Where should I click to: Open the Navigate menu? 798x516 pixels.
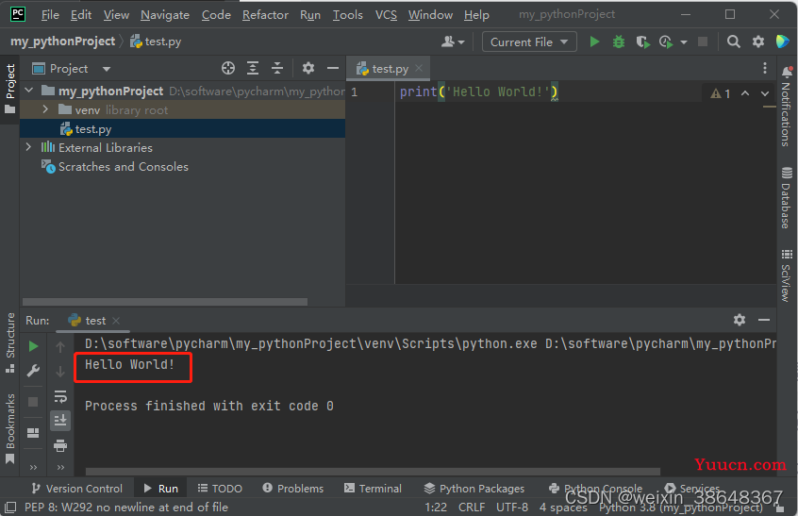point(165,15)
